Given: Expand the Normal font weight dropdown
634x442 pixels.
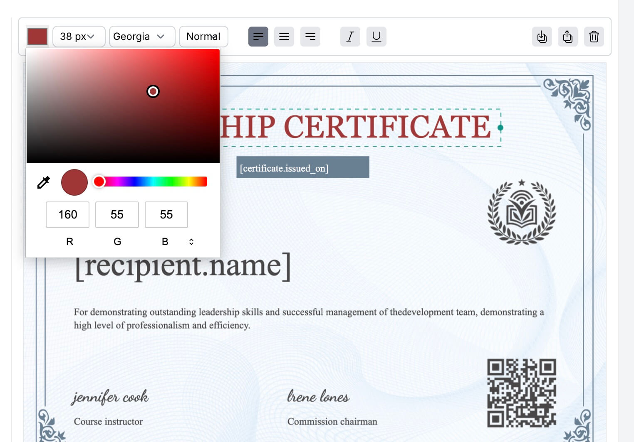Looking at the screenshot, I should point(203,37).
